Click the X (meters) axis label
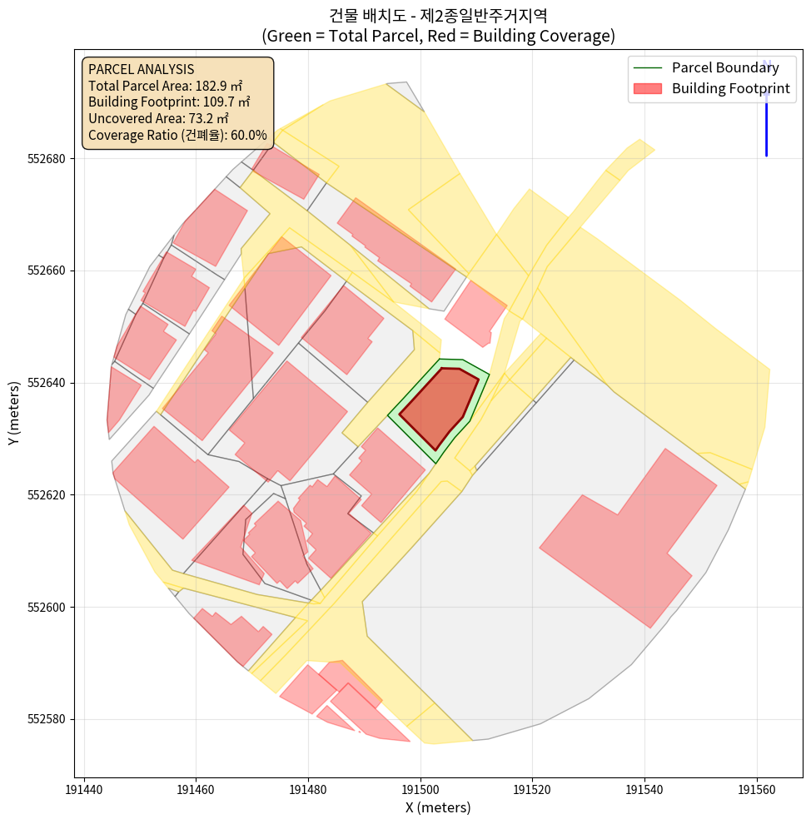 pos(437,807)
